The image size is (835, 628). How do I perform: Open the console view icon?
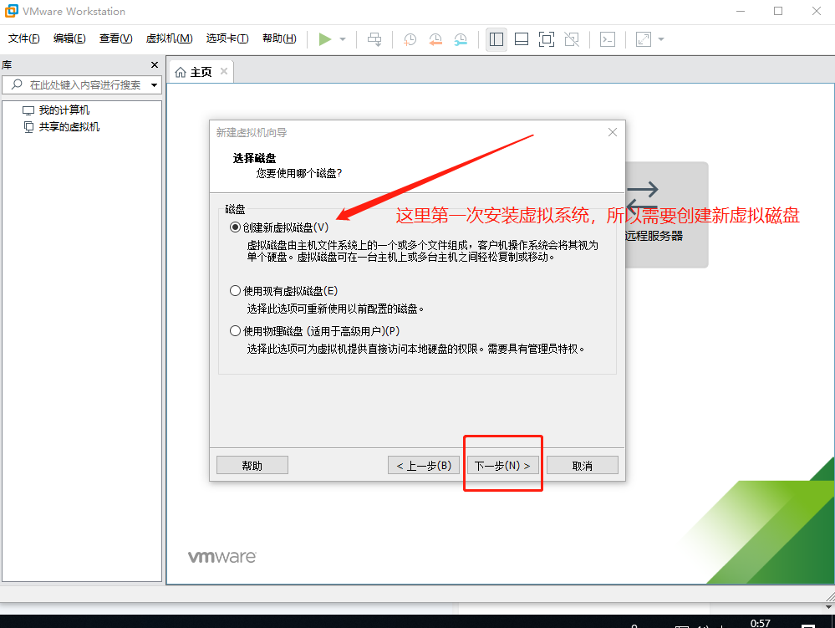[x=608, y=38]
